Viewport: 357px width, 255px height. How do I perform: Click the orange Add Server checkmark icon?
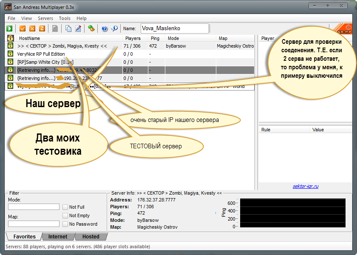(x=22, y=28)
